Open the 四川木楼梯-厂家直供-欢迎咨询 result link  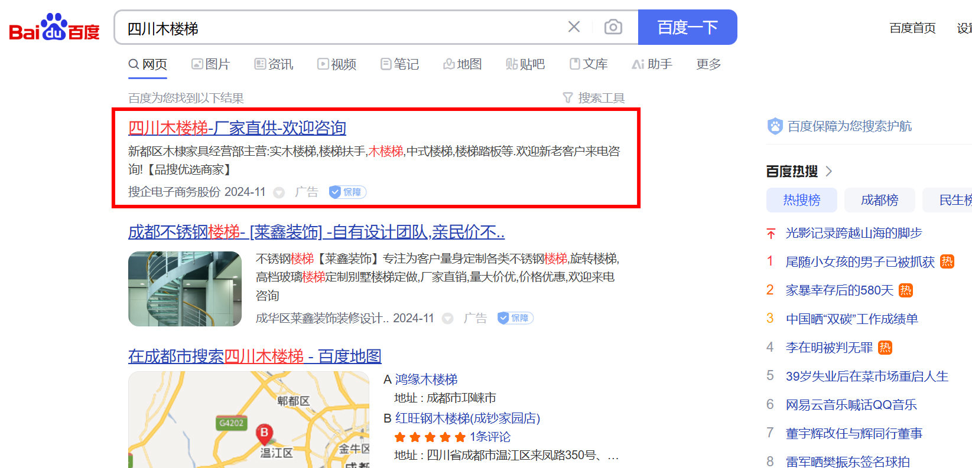click(x=237, y=127)
